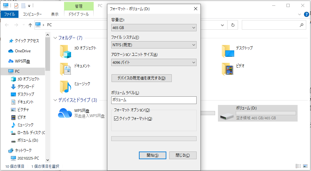Screen dimensions: 311x171
Task: Open the ミュージック folder icon
Action: pos(66,86)
